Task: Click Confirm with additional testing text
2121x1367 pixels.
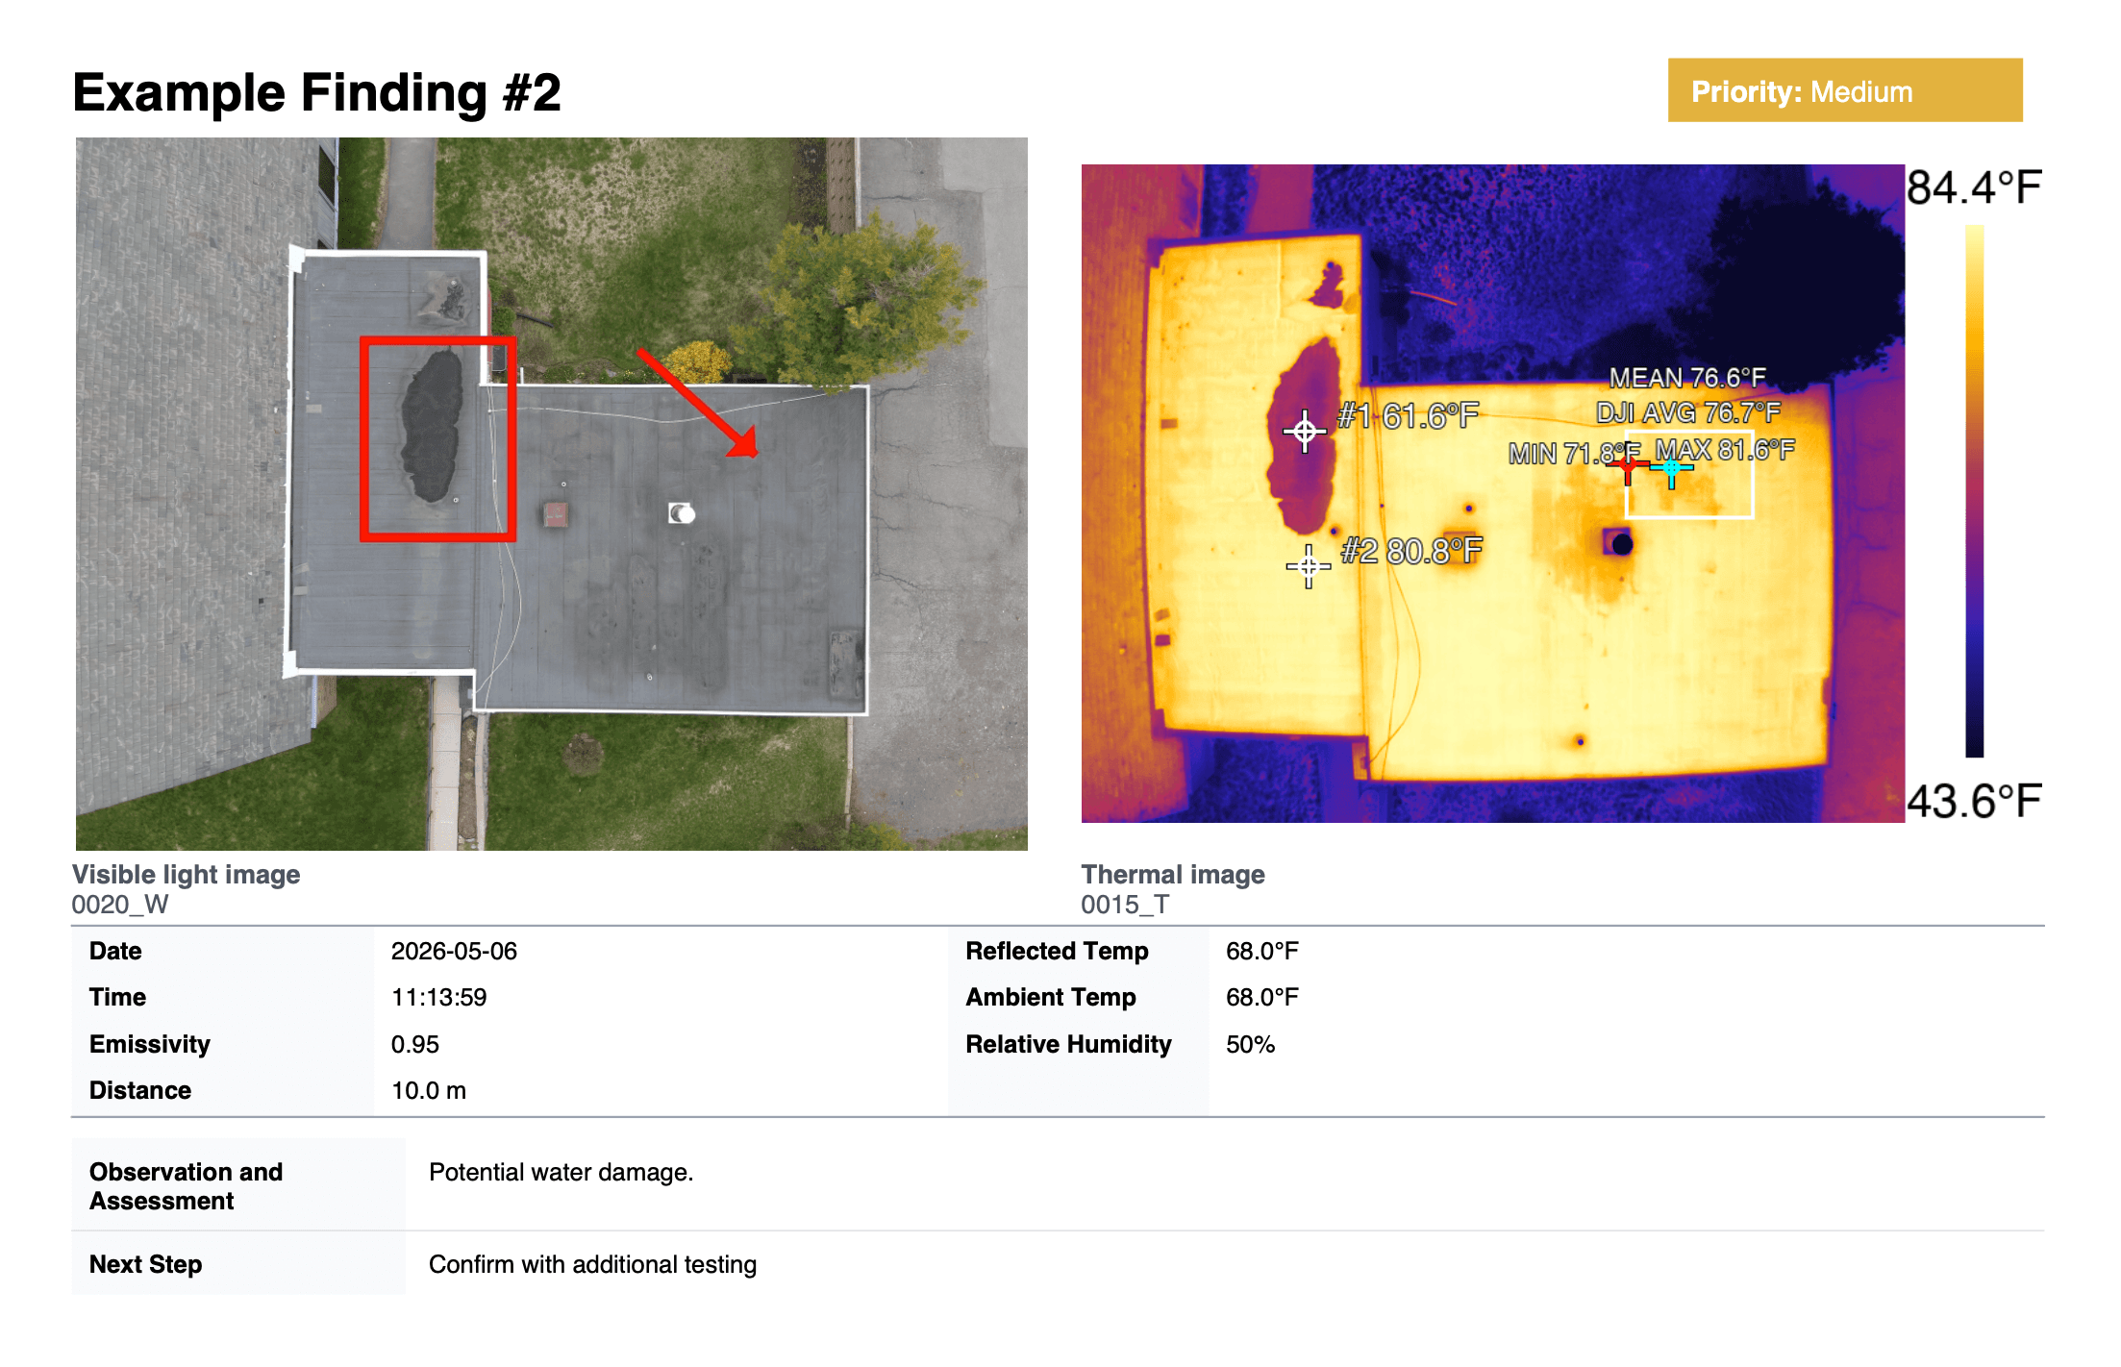Action: (x=592, y=1264)
